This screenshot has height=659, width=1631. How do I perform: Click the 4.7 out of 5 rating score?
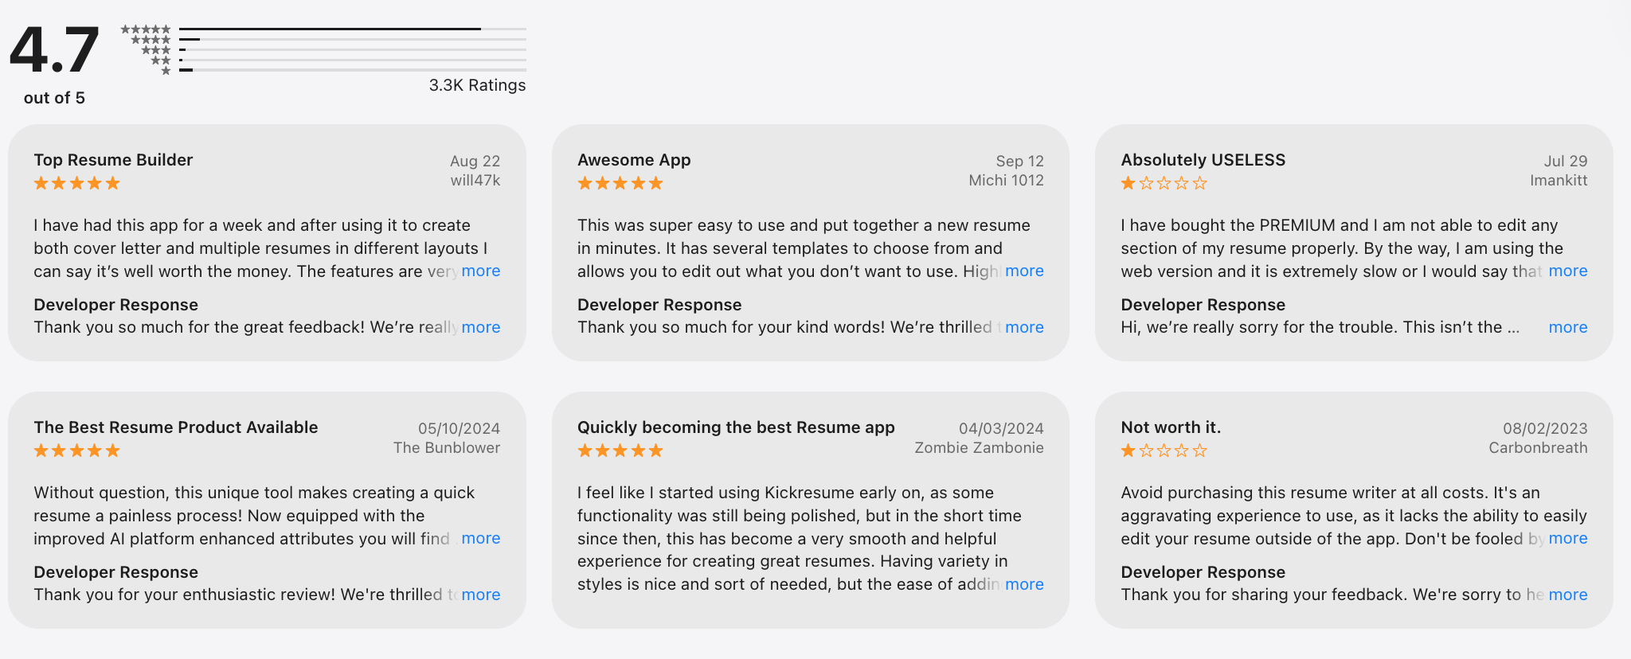click(53, 49)
